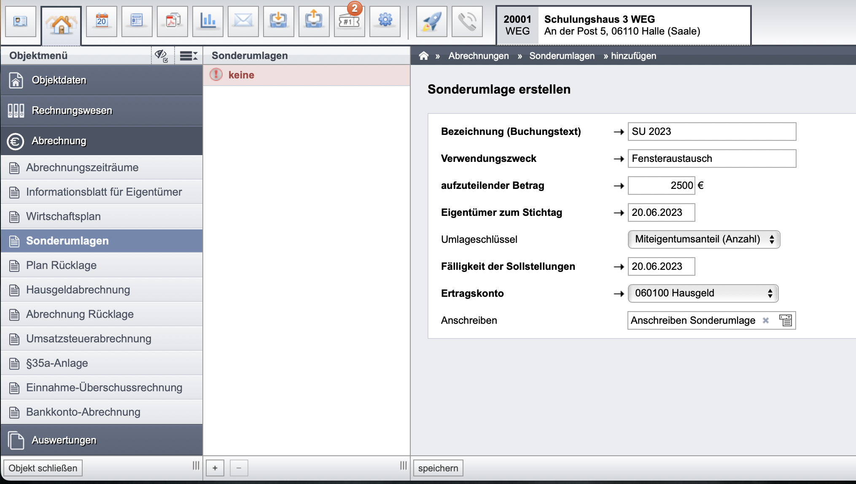Viewport: 856px width, 484px height.
Task: Expand the Auswertungen menu section
Action: click(102, 440)
